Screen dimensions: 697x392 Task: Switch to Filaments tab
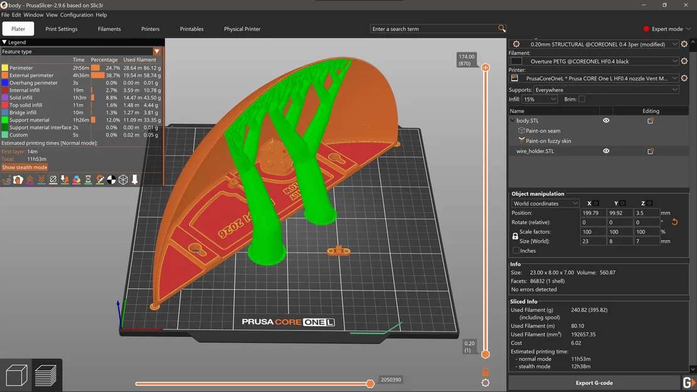pos(109,29)
